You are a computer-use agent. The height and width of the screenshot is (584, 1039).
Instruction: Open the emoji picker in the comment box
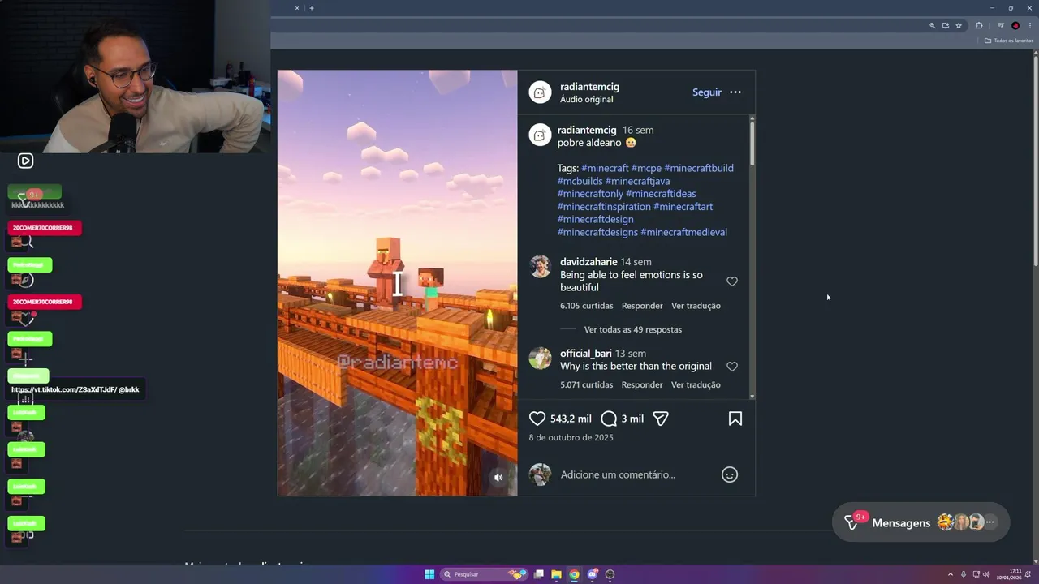point(730,474)
